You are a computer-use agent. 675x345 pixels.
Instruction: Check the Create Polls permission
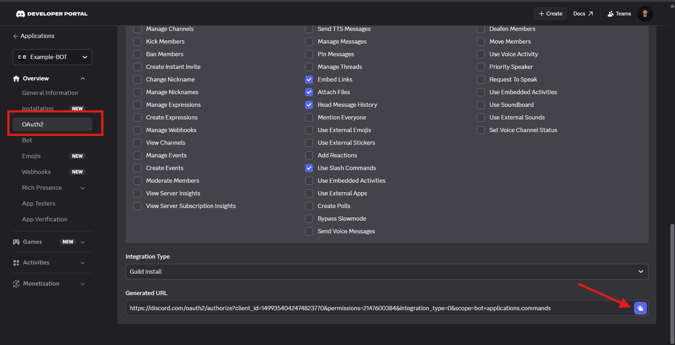(309, 206)
